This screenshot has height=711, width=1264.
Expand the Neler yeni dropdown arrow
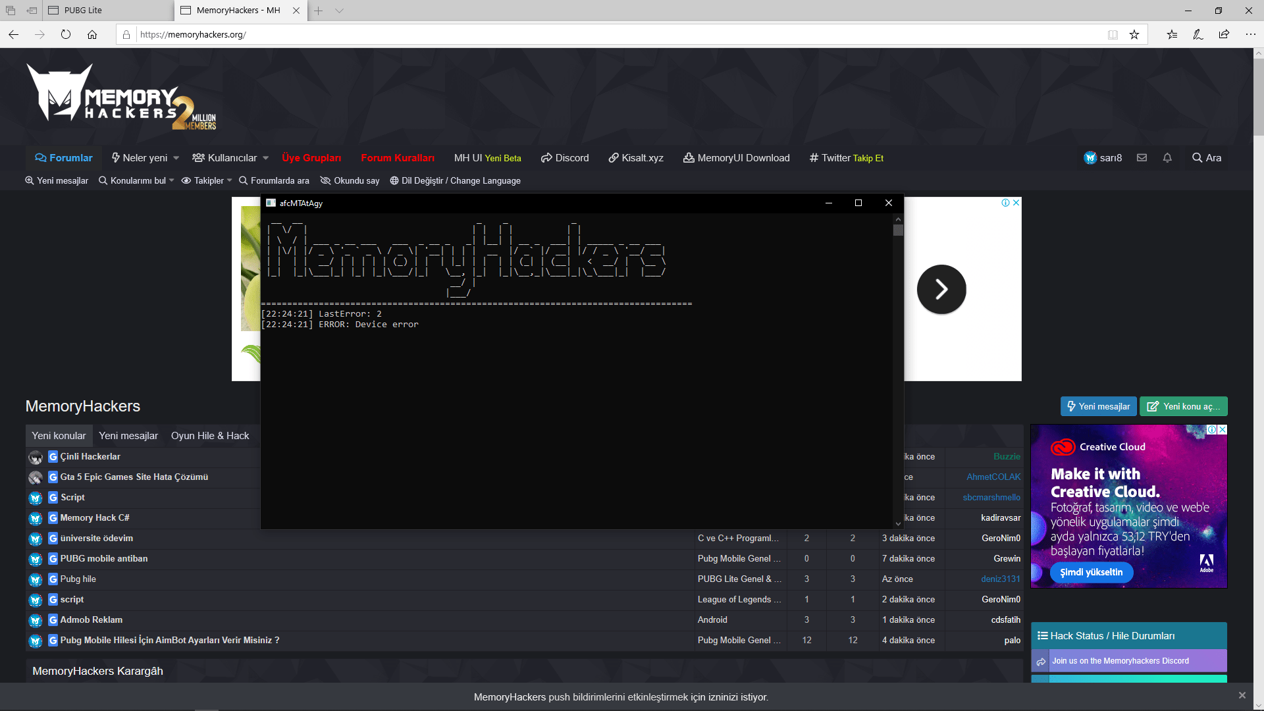click(176, 158)
